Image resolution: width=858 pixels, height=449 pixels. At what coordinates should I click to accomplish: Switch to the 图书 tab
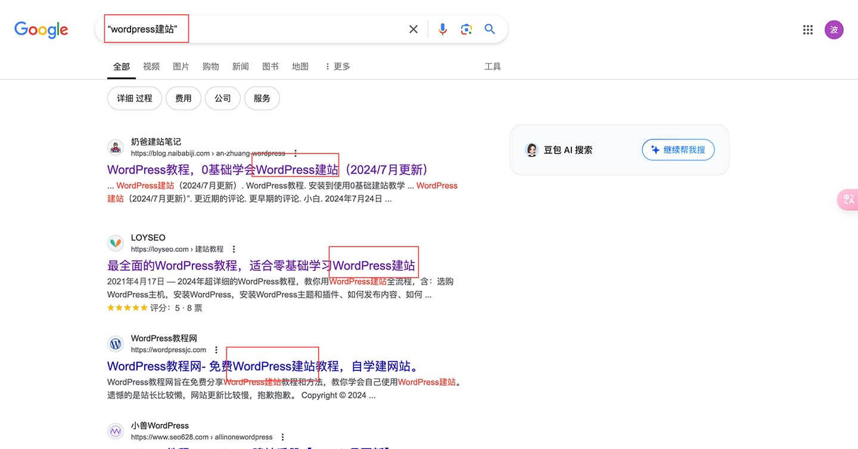271,67
